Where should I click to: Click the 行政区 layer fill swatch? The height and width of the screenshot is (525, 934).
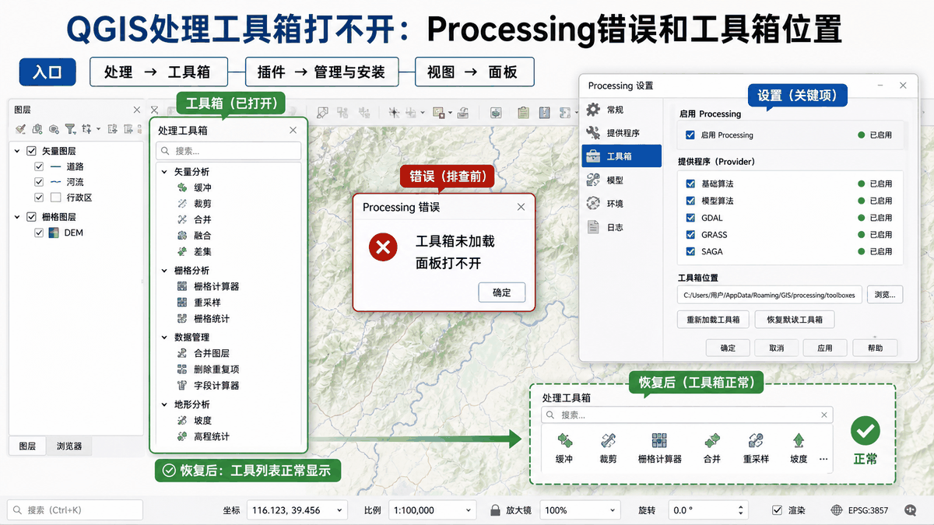click(55, 198)
